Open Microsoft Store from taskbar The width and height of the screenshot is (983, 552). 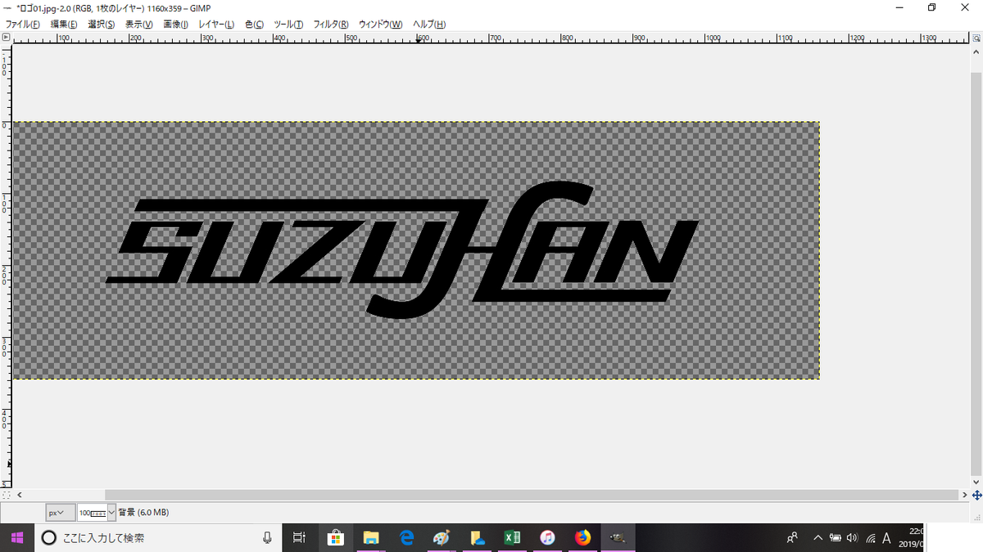(x=335, y=537)
